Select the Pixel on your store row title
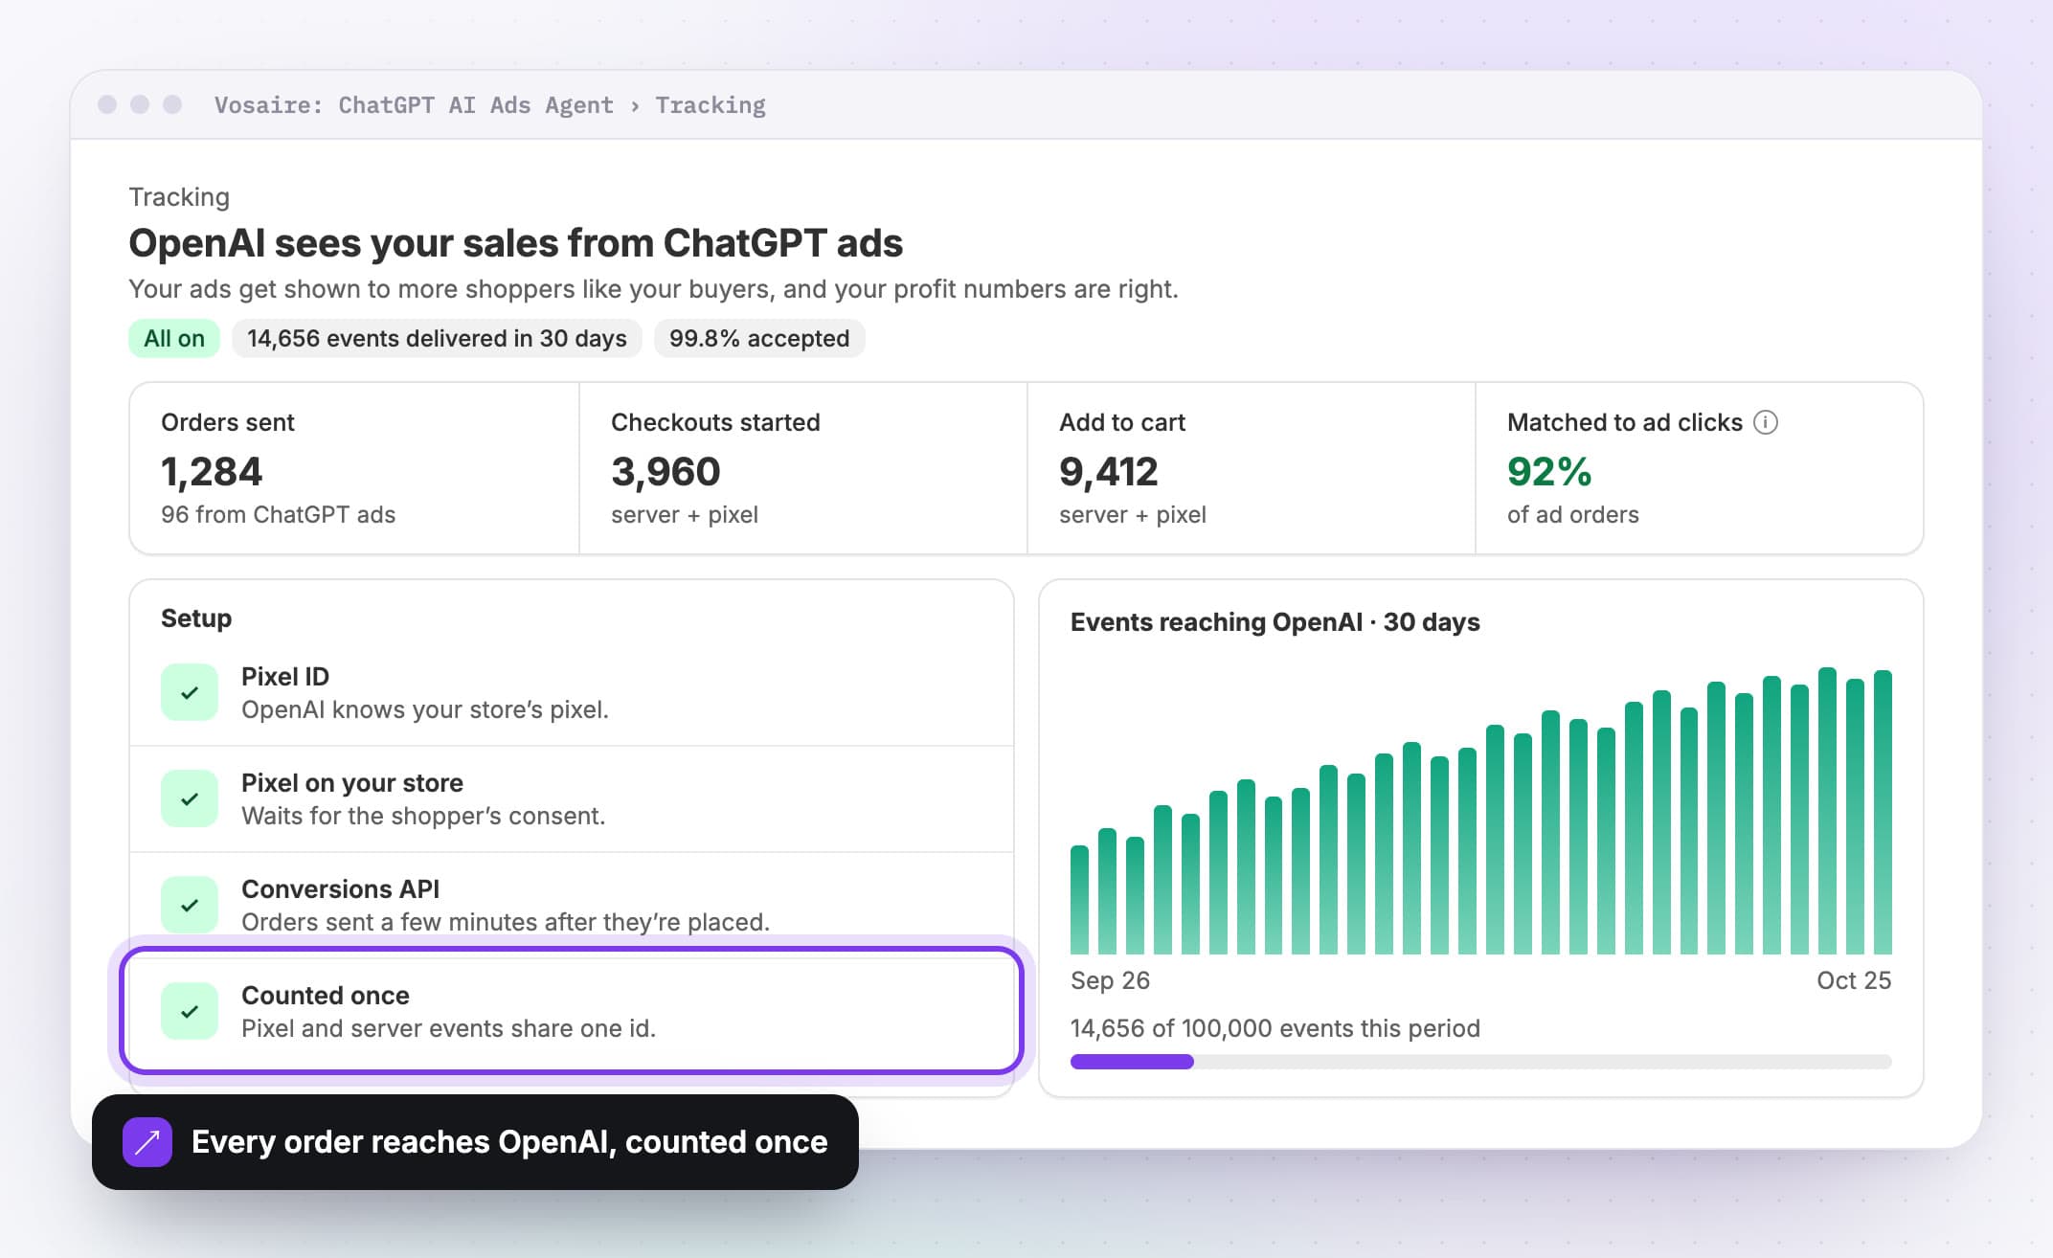 point(352,783)
